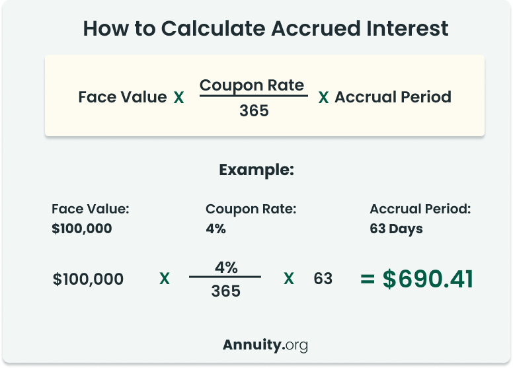Click the 'Face Value' formula term
Screen dimensions: 513x368
click(123, 97)
